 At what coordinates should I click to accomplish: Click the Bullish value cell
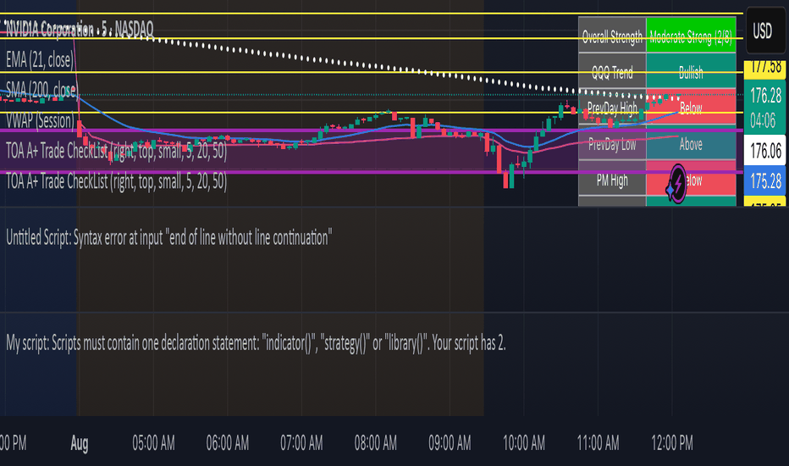[x=691, y=71]
